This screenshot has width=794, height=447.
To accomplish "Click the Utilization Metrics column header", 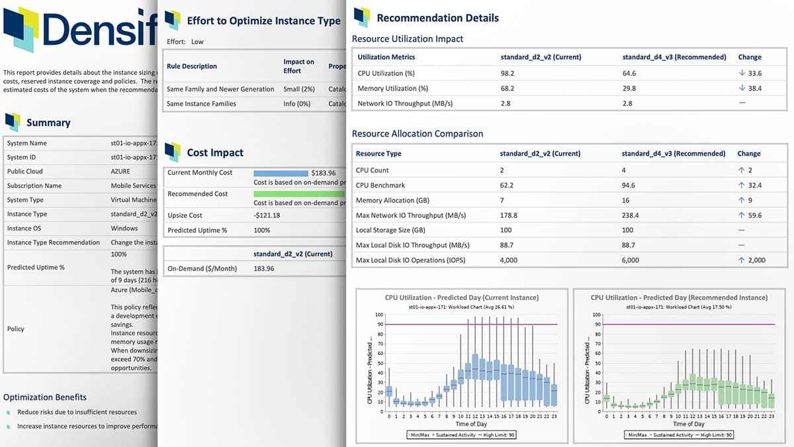I will pyautogui.click(x=386, y=57).
